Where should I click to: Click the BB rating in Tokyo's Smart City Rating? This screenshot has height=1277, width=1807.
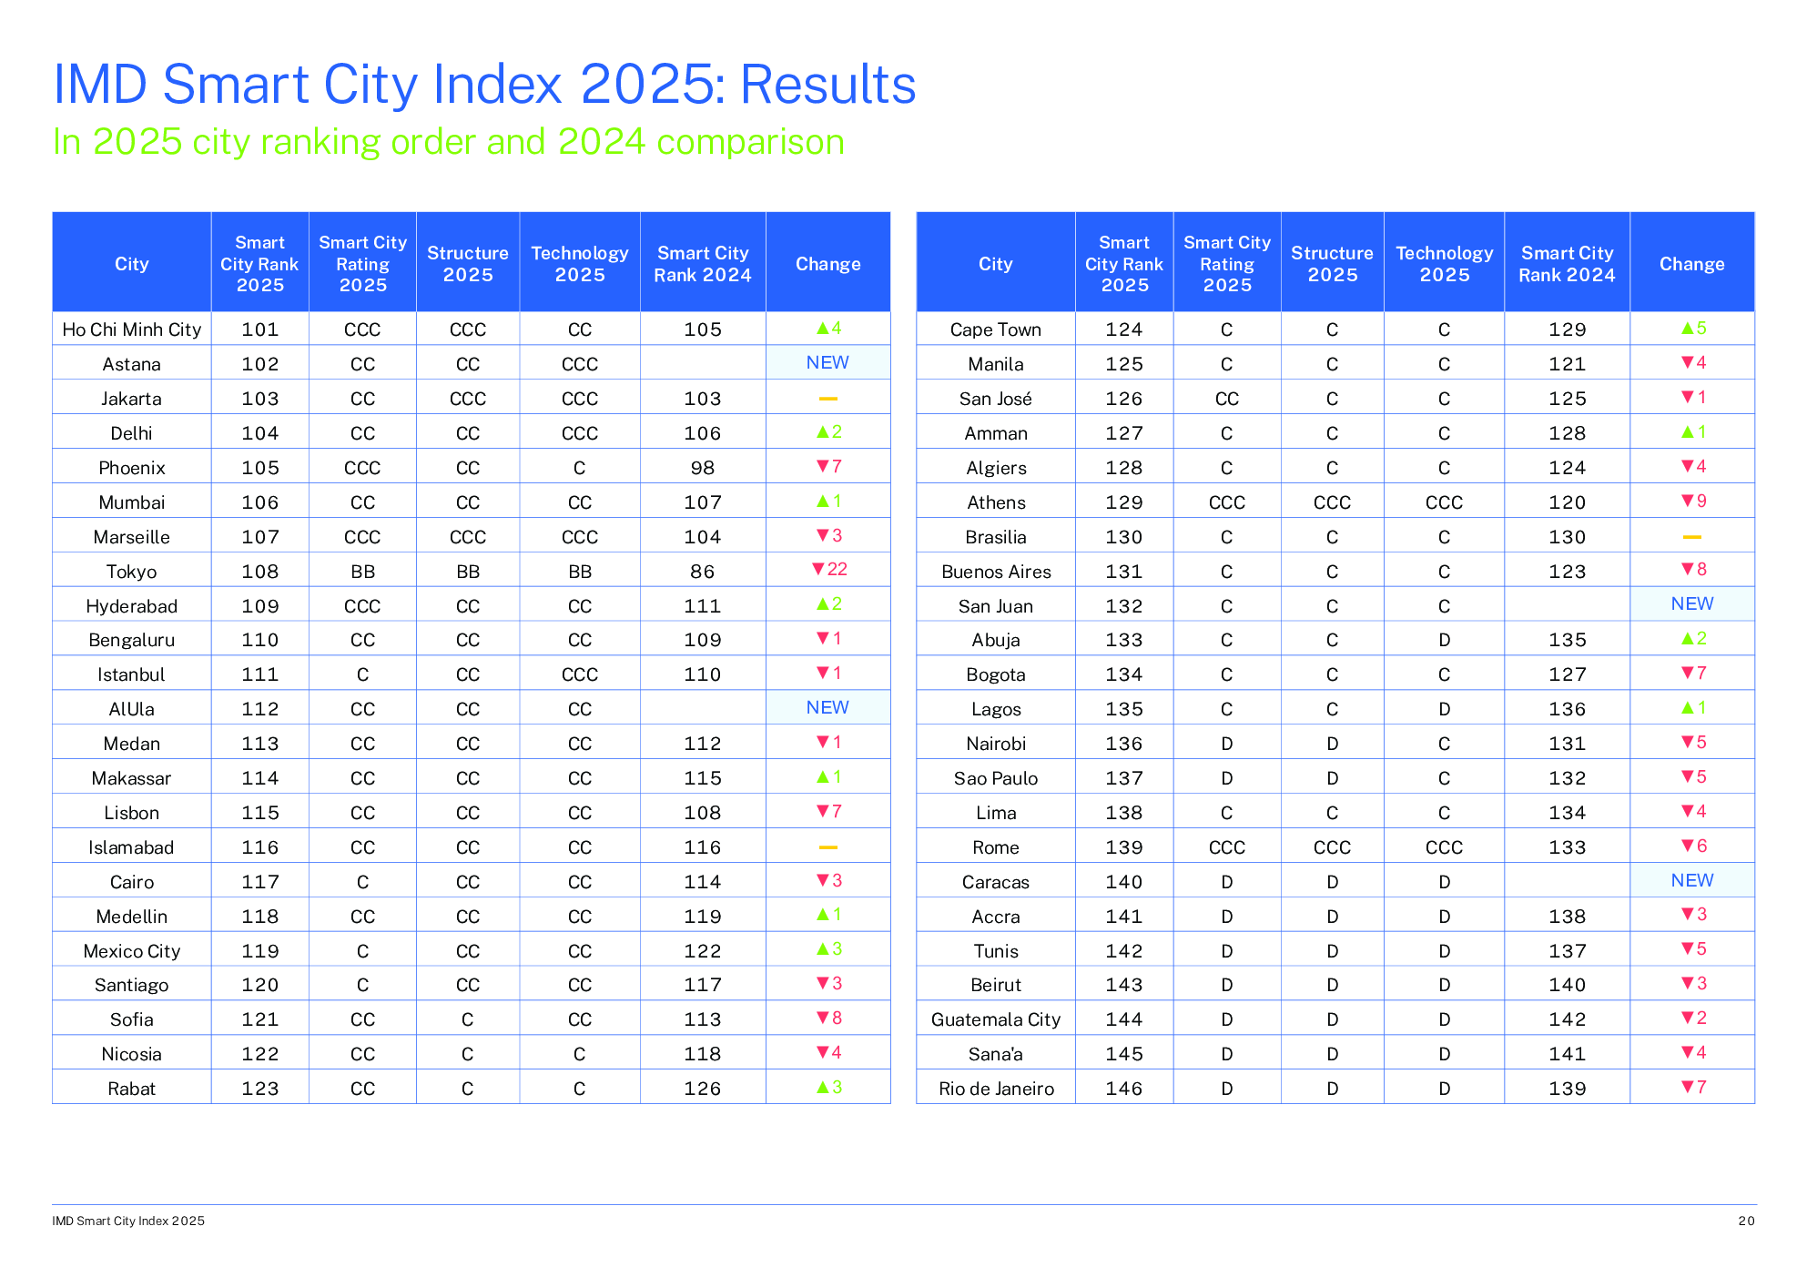[362, 572]
